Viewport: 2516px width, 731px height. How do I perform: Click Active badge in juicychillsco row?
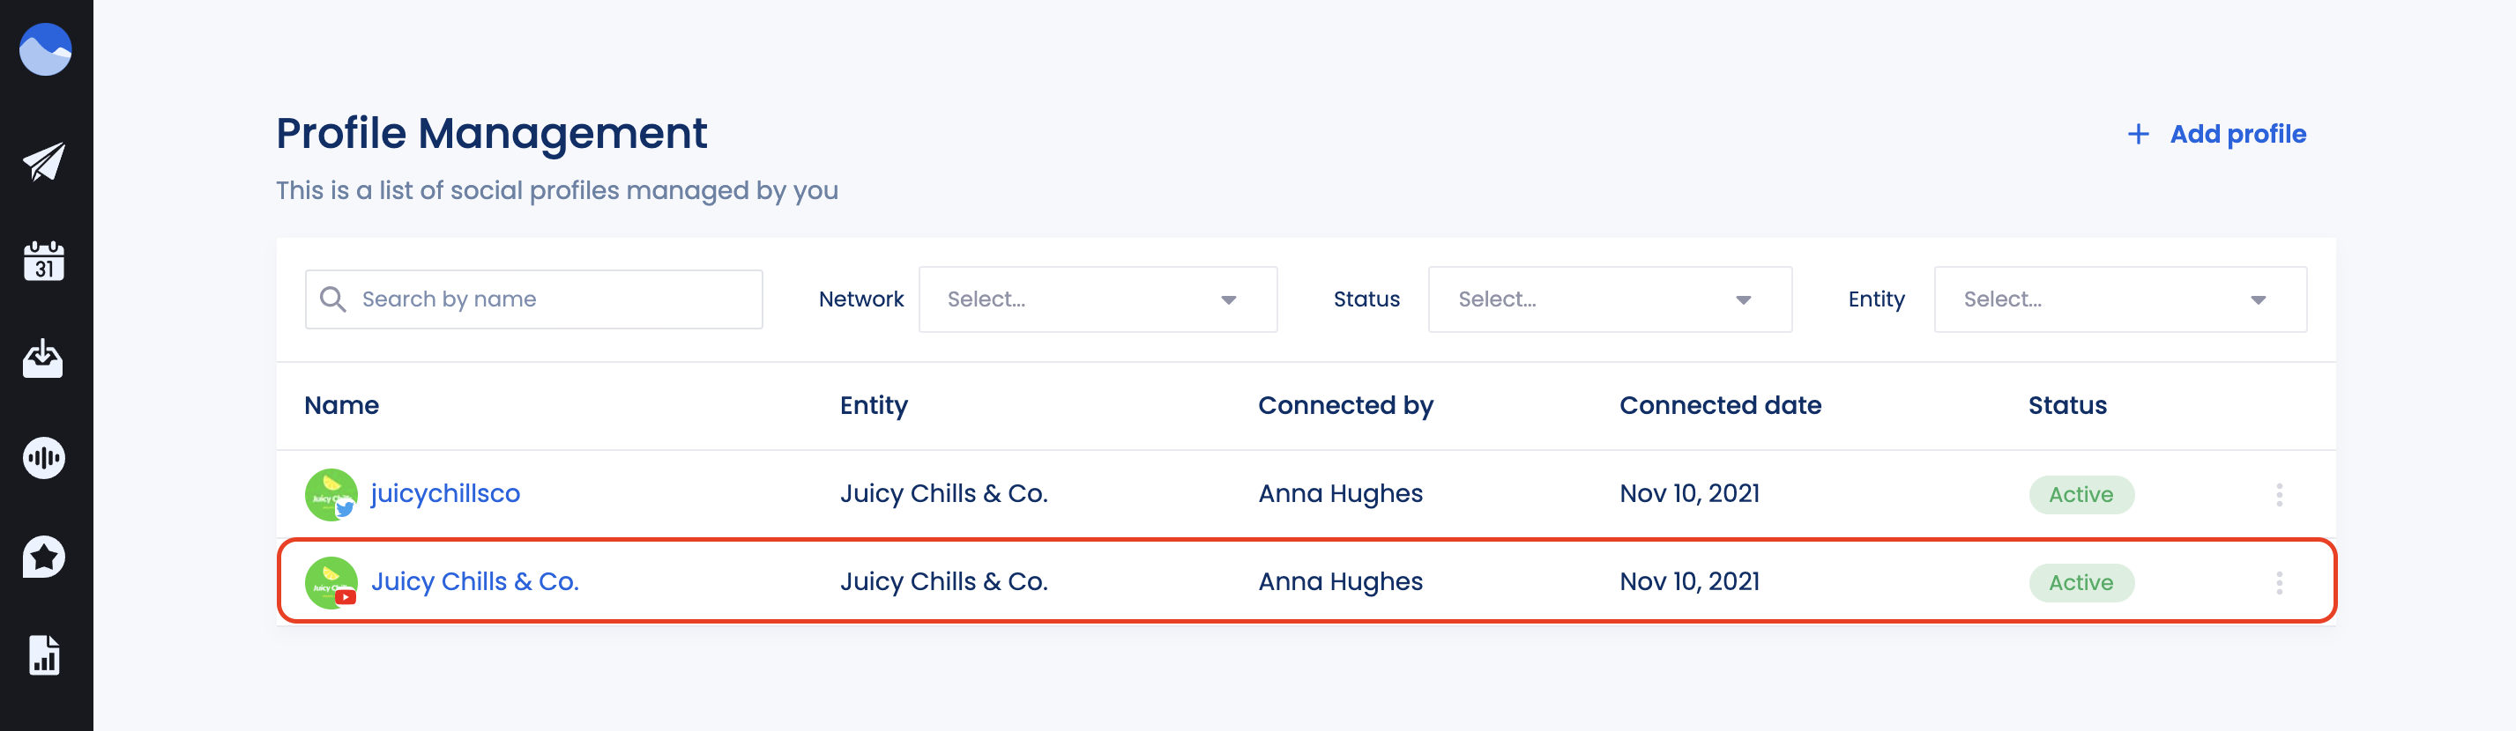pos(2081,495)
